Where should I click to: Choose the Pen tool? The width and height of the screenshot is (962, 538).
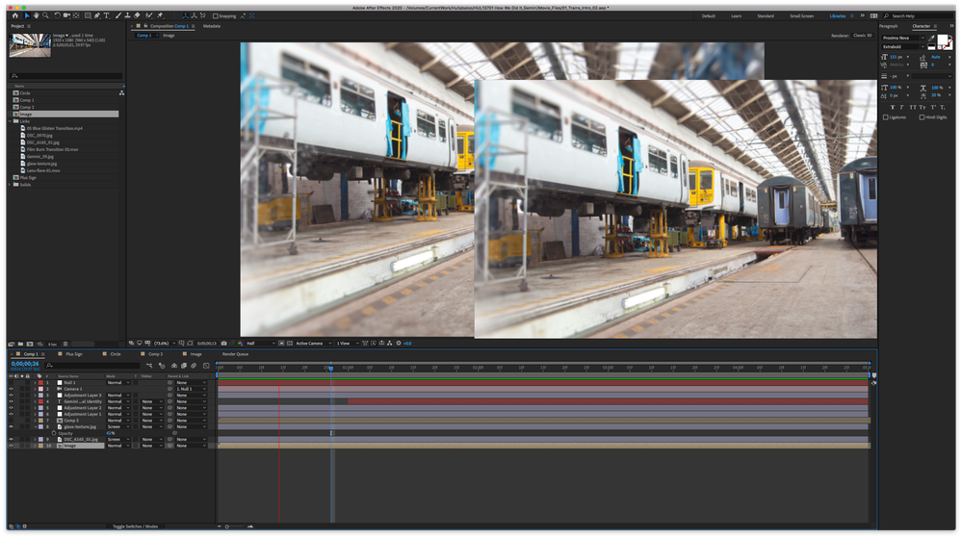click(x=97, y=15)
